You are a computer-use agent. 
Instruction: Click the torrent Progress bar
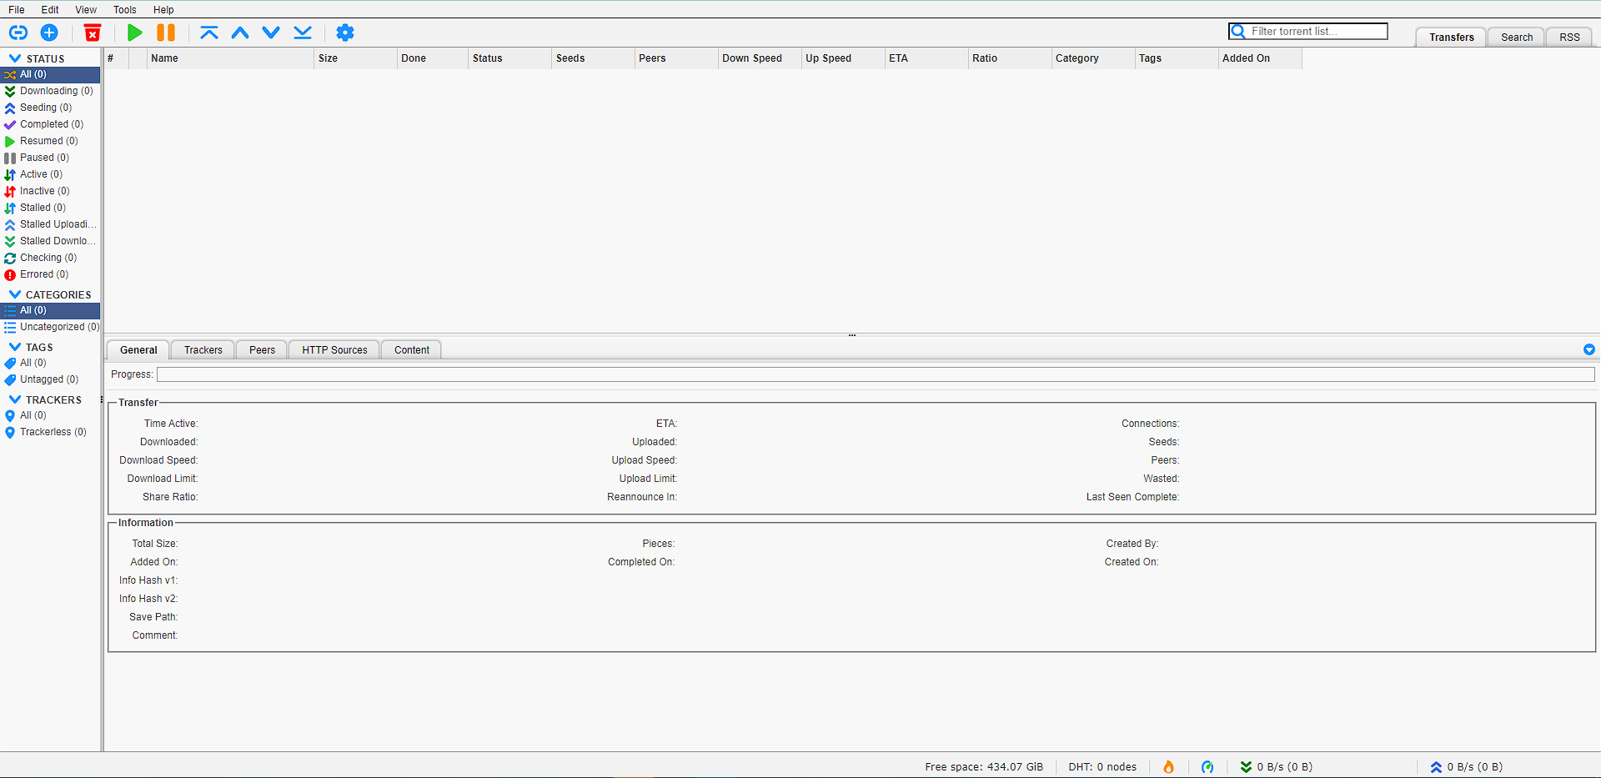coord(876,375)
